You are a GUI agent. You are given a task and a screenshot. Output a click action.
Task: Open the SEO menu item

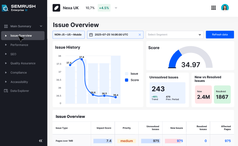coord(13,54)
